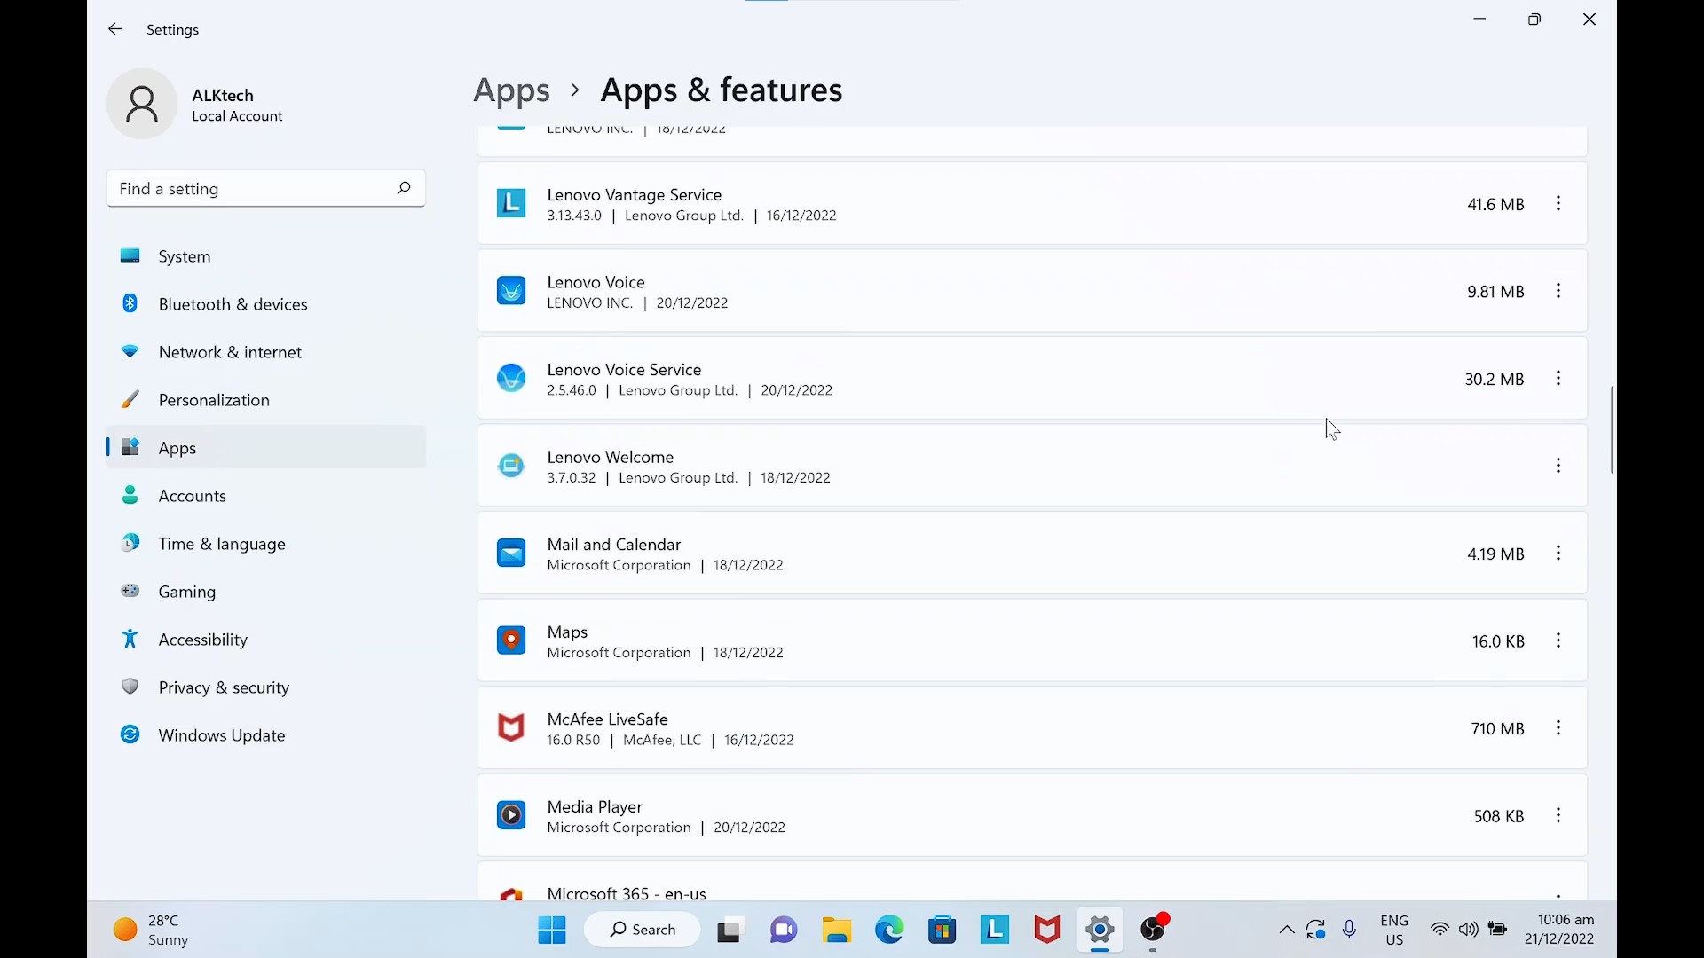Open Microsoft Store from the taskbar
The width and height of the screenshot is (1704, 958).
click(x=942, y=930)
